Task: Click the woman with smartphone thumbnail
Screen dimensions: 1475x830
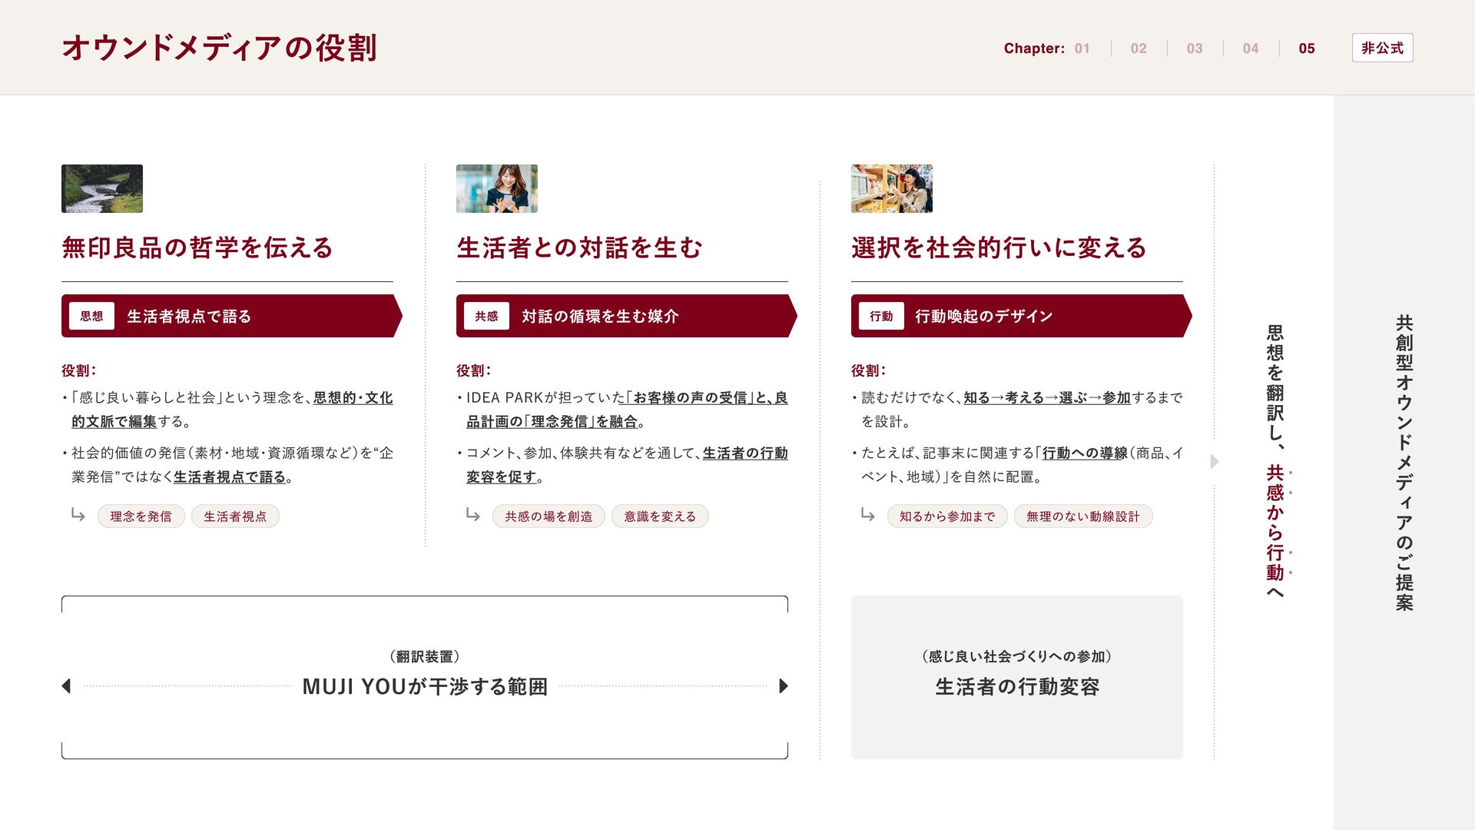Action: pyautogui.click(x=496, y=188)
